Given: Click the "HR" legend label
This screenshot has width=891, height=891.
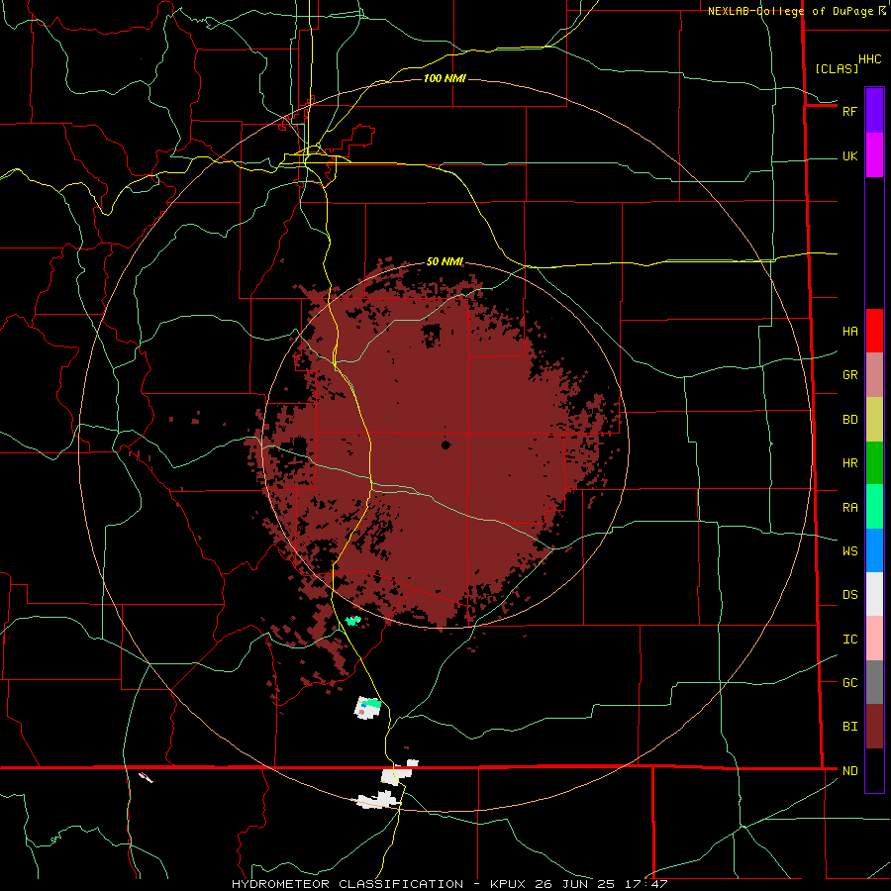Looking at the screenshot, I should point(849,463).
